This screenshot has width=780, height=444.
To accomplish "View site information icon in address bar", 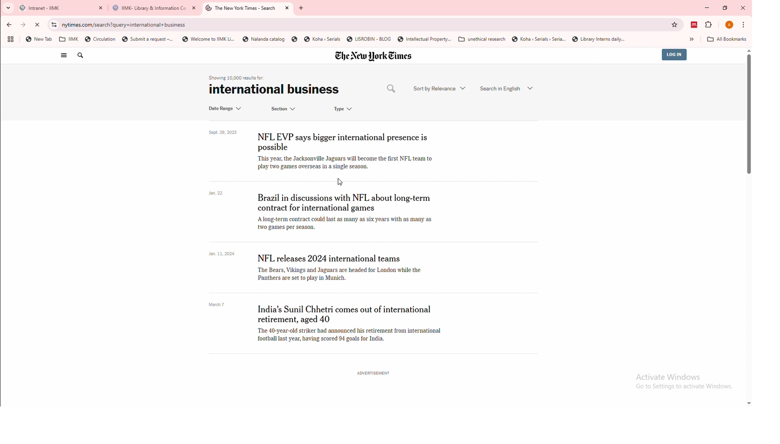I will (54, 25).
